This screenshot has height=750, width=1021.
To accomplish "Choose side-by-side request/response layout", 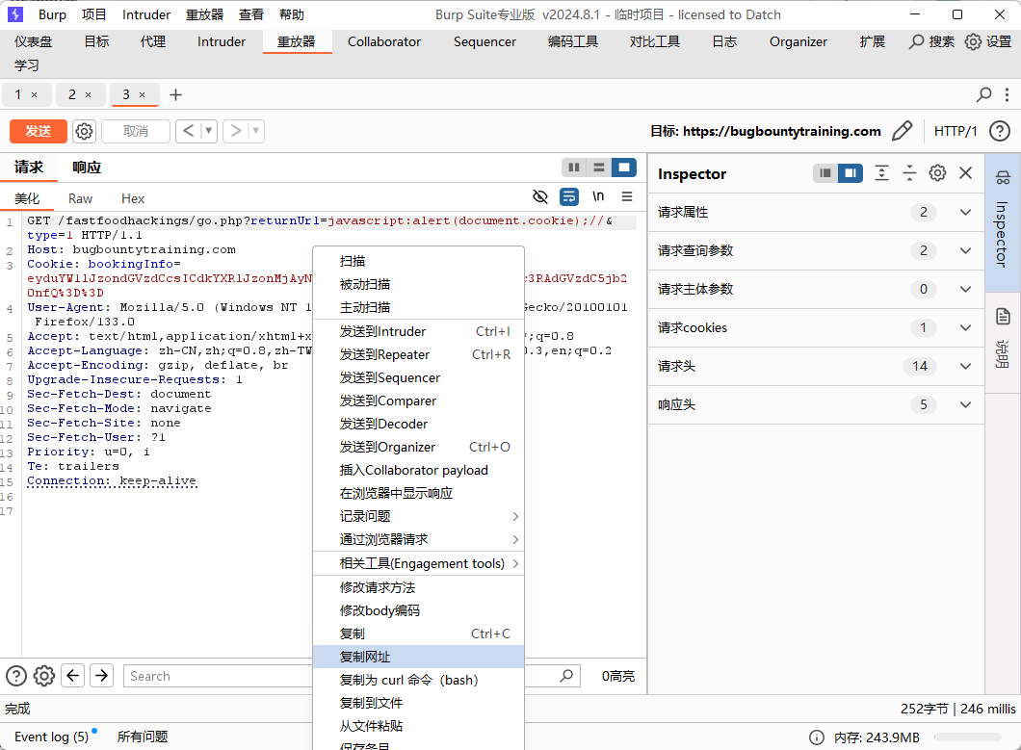I will (574, 168).
